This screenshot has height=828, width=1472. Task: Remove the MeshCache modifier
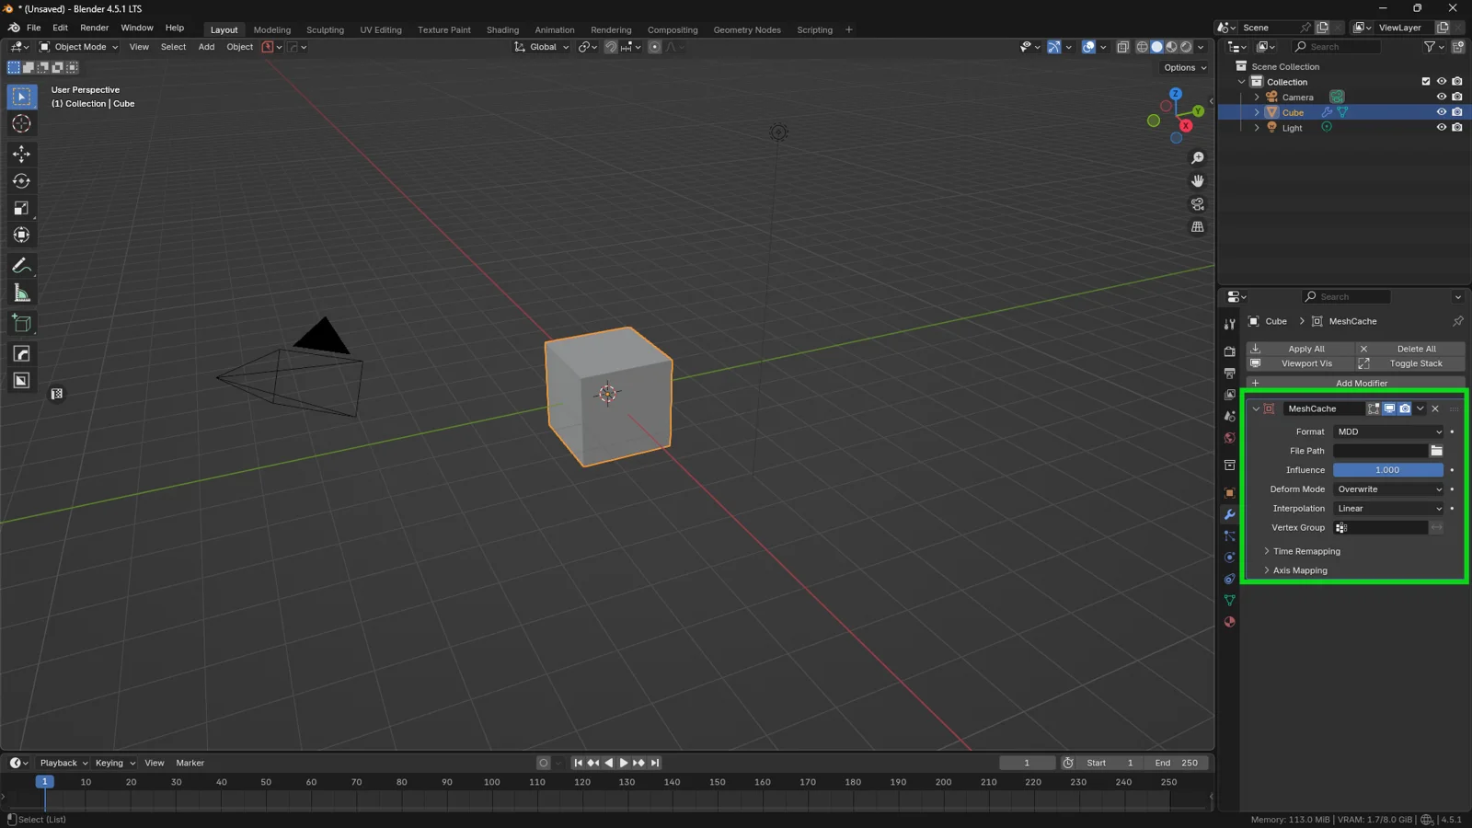click(x=1435, y=408)
